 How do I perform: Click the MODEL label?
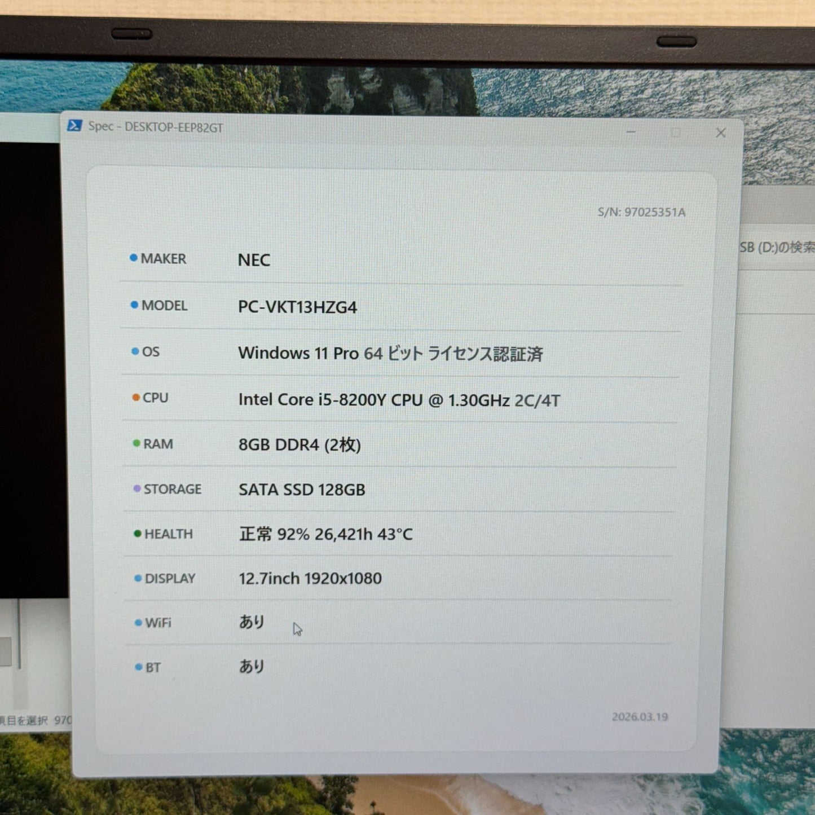(x=164, y=305)
